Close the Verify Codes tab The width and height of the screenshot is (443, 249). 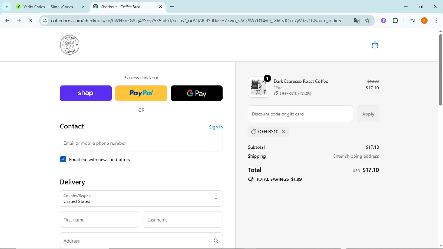[x=83, y=6]
